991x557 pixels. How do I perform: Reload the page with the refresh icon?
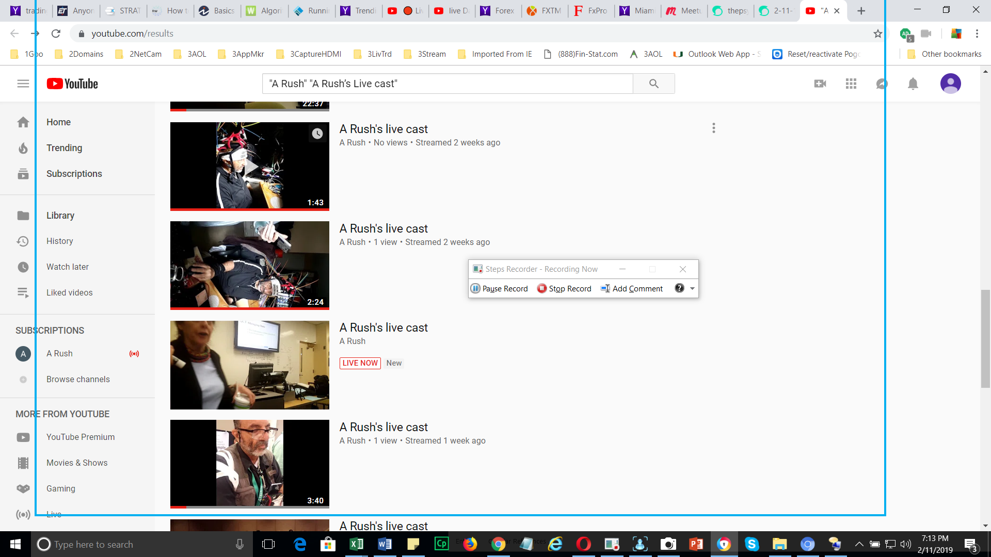point(56,34)
